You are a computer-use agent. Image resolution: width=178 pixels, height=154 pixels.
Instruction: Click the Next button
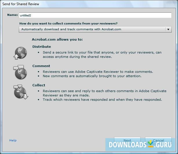coord(127,140)
